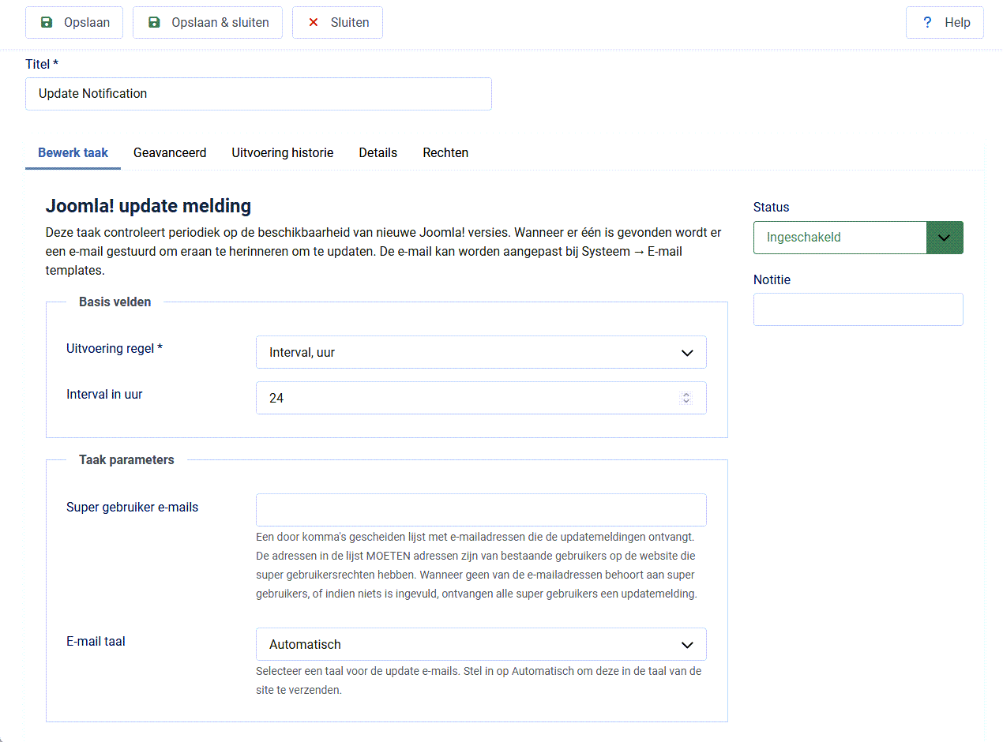Viewport: 1003px width, 742px height.
Task: Click the Sluiten button
Action: 337,22
